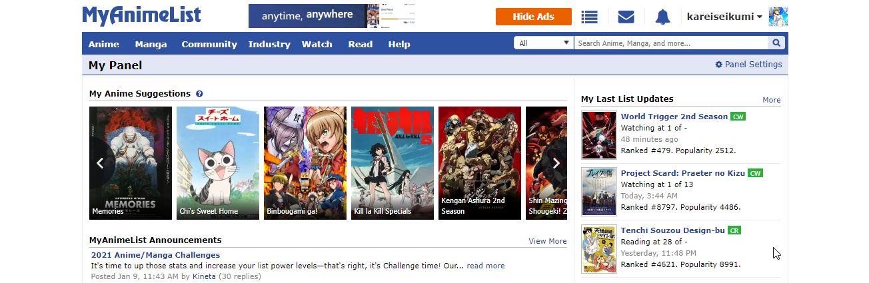Open World Trigger 2nd Season link
Viewport: 869px width, 283px height.
coord(674,117)
